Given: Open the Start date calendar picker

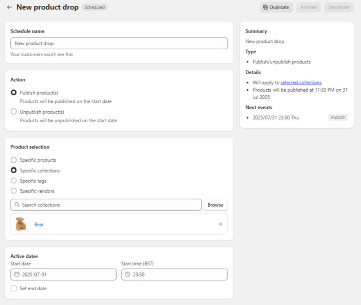Looking at the screenshot, I should tap(17, 274).
